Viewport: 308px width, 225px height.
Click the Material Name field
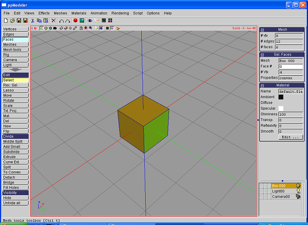(290, 92)
